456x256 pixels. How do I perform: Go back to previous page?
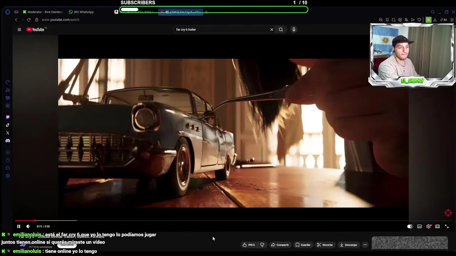pos(16,20)
